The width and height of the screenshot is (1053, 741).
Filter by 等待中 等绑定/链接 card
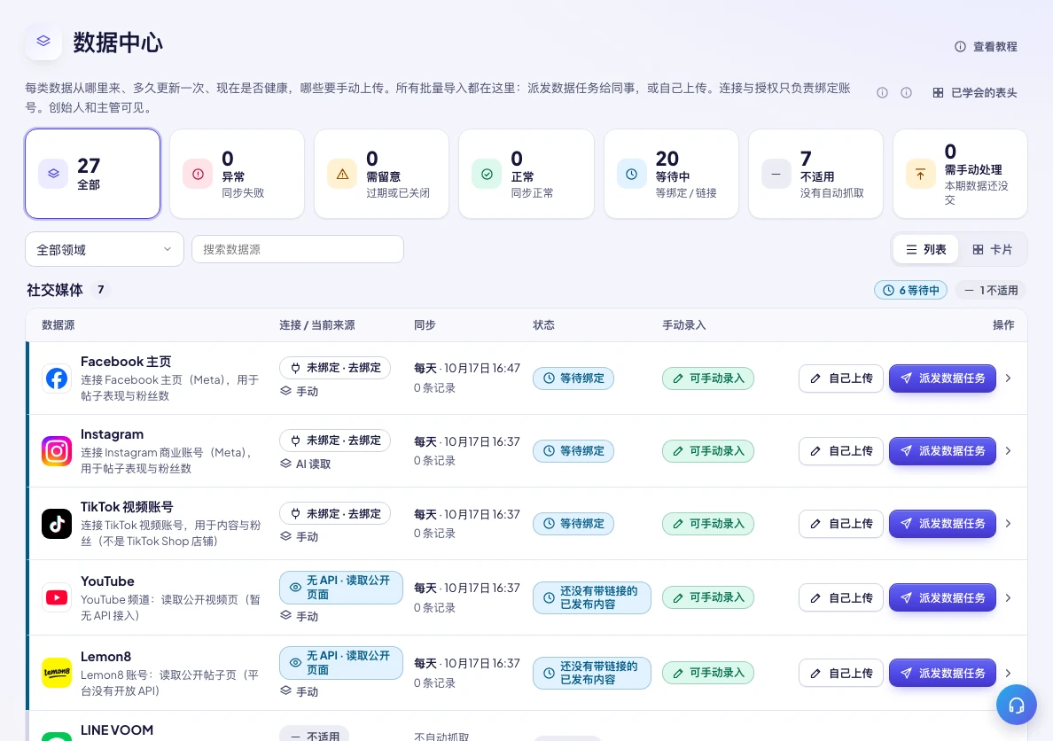click(x=672, y=174)
